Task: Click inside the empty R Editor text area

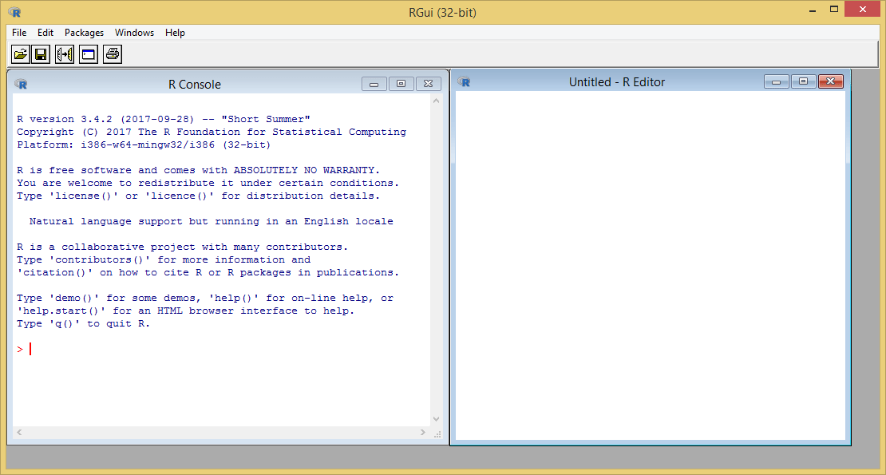Action: 651,266
